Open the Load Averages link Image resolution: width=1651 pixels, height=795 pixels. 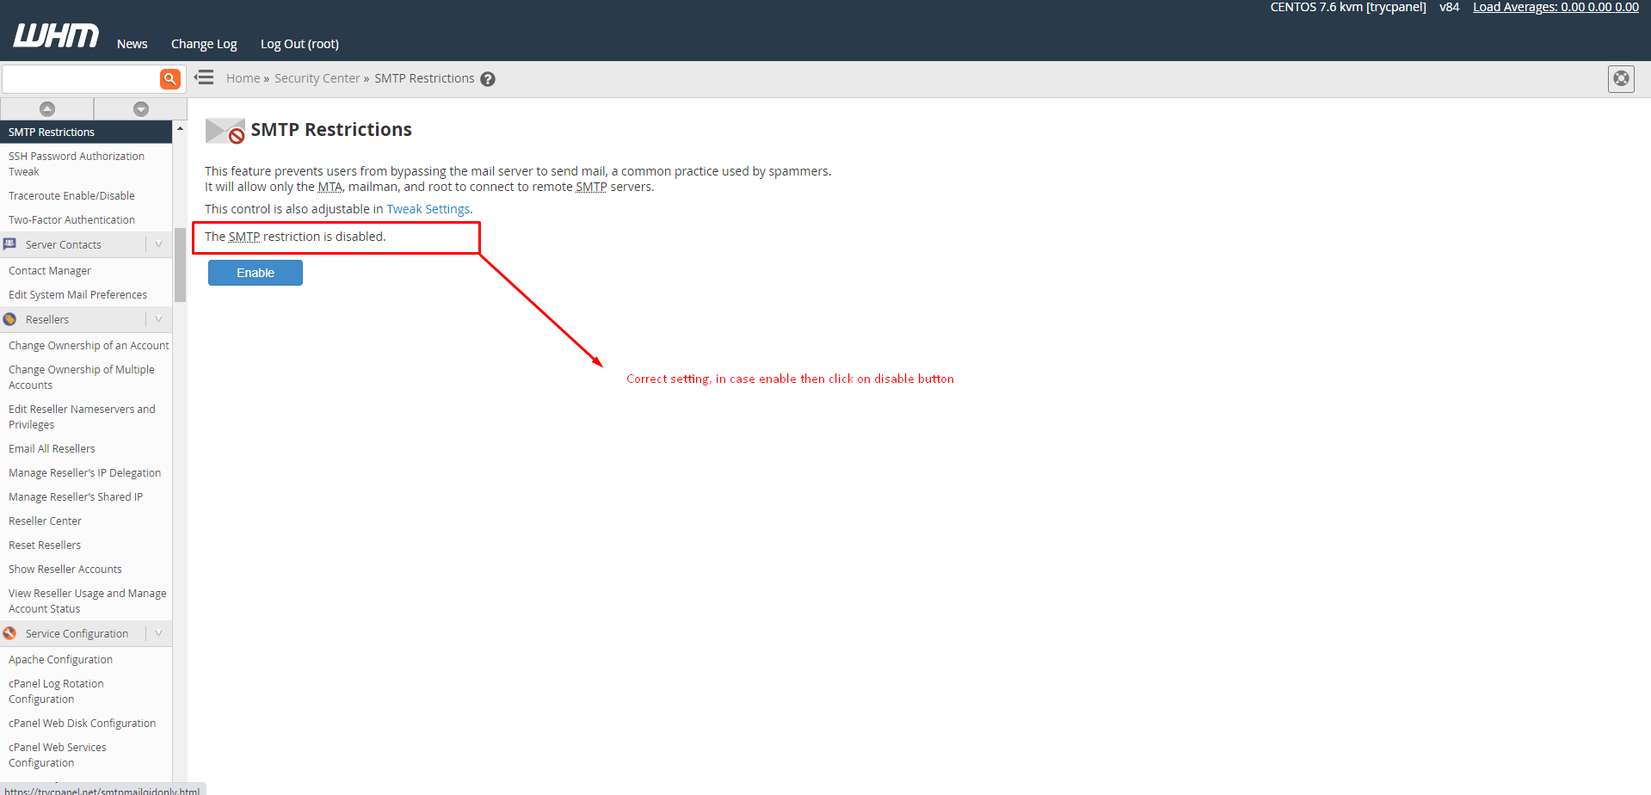click(1556, 7)
